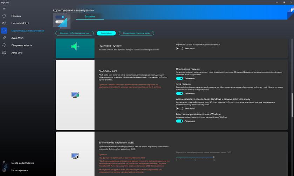Open the Підтримка клієнтів headset icon
This screenshot has height=176, width=294.
click(x=4, y=45)
